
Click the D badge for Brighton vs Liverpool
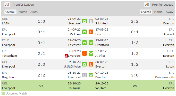[85, 75]
